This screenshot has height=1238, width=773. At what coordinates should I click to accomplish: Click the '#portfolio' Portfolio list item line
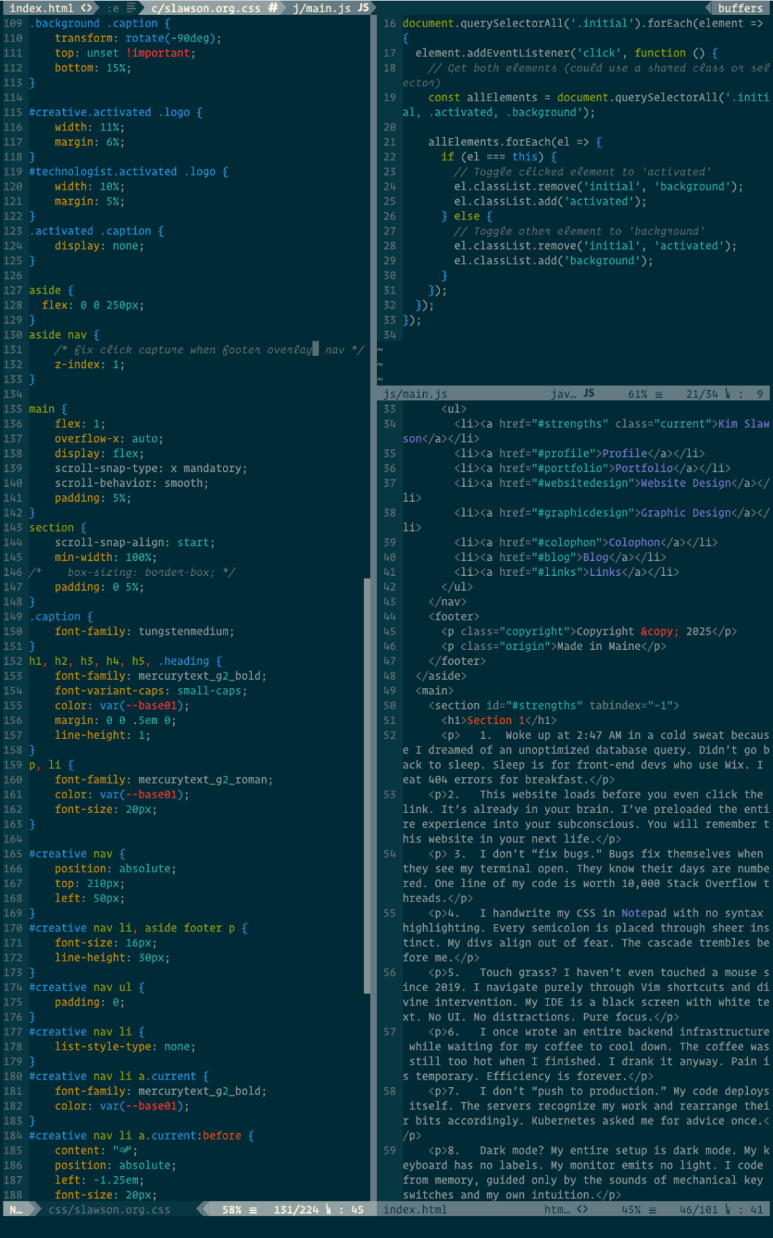coord(592,468)
